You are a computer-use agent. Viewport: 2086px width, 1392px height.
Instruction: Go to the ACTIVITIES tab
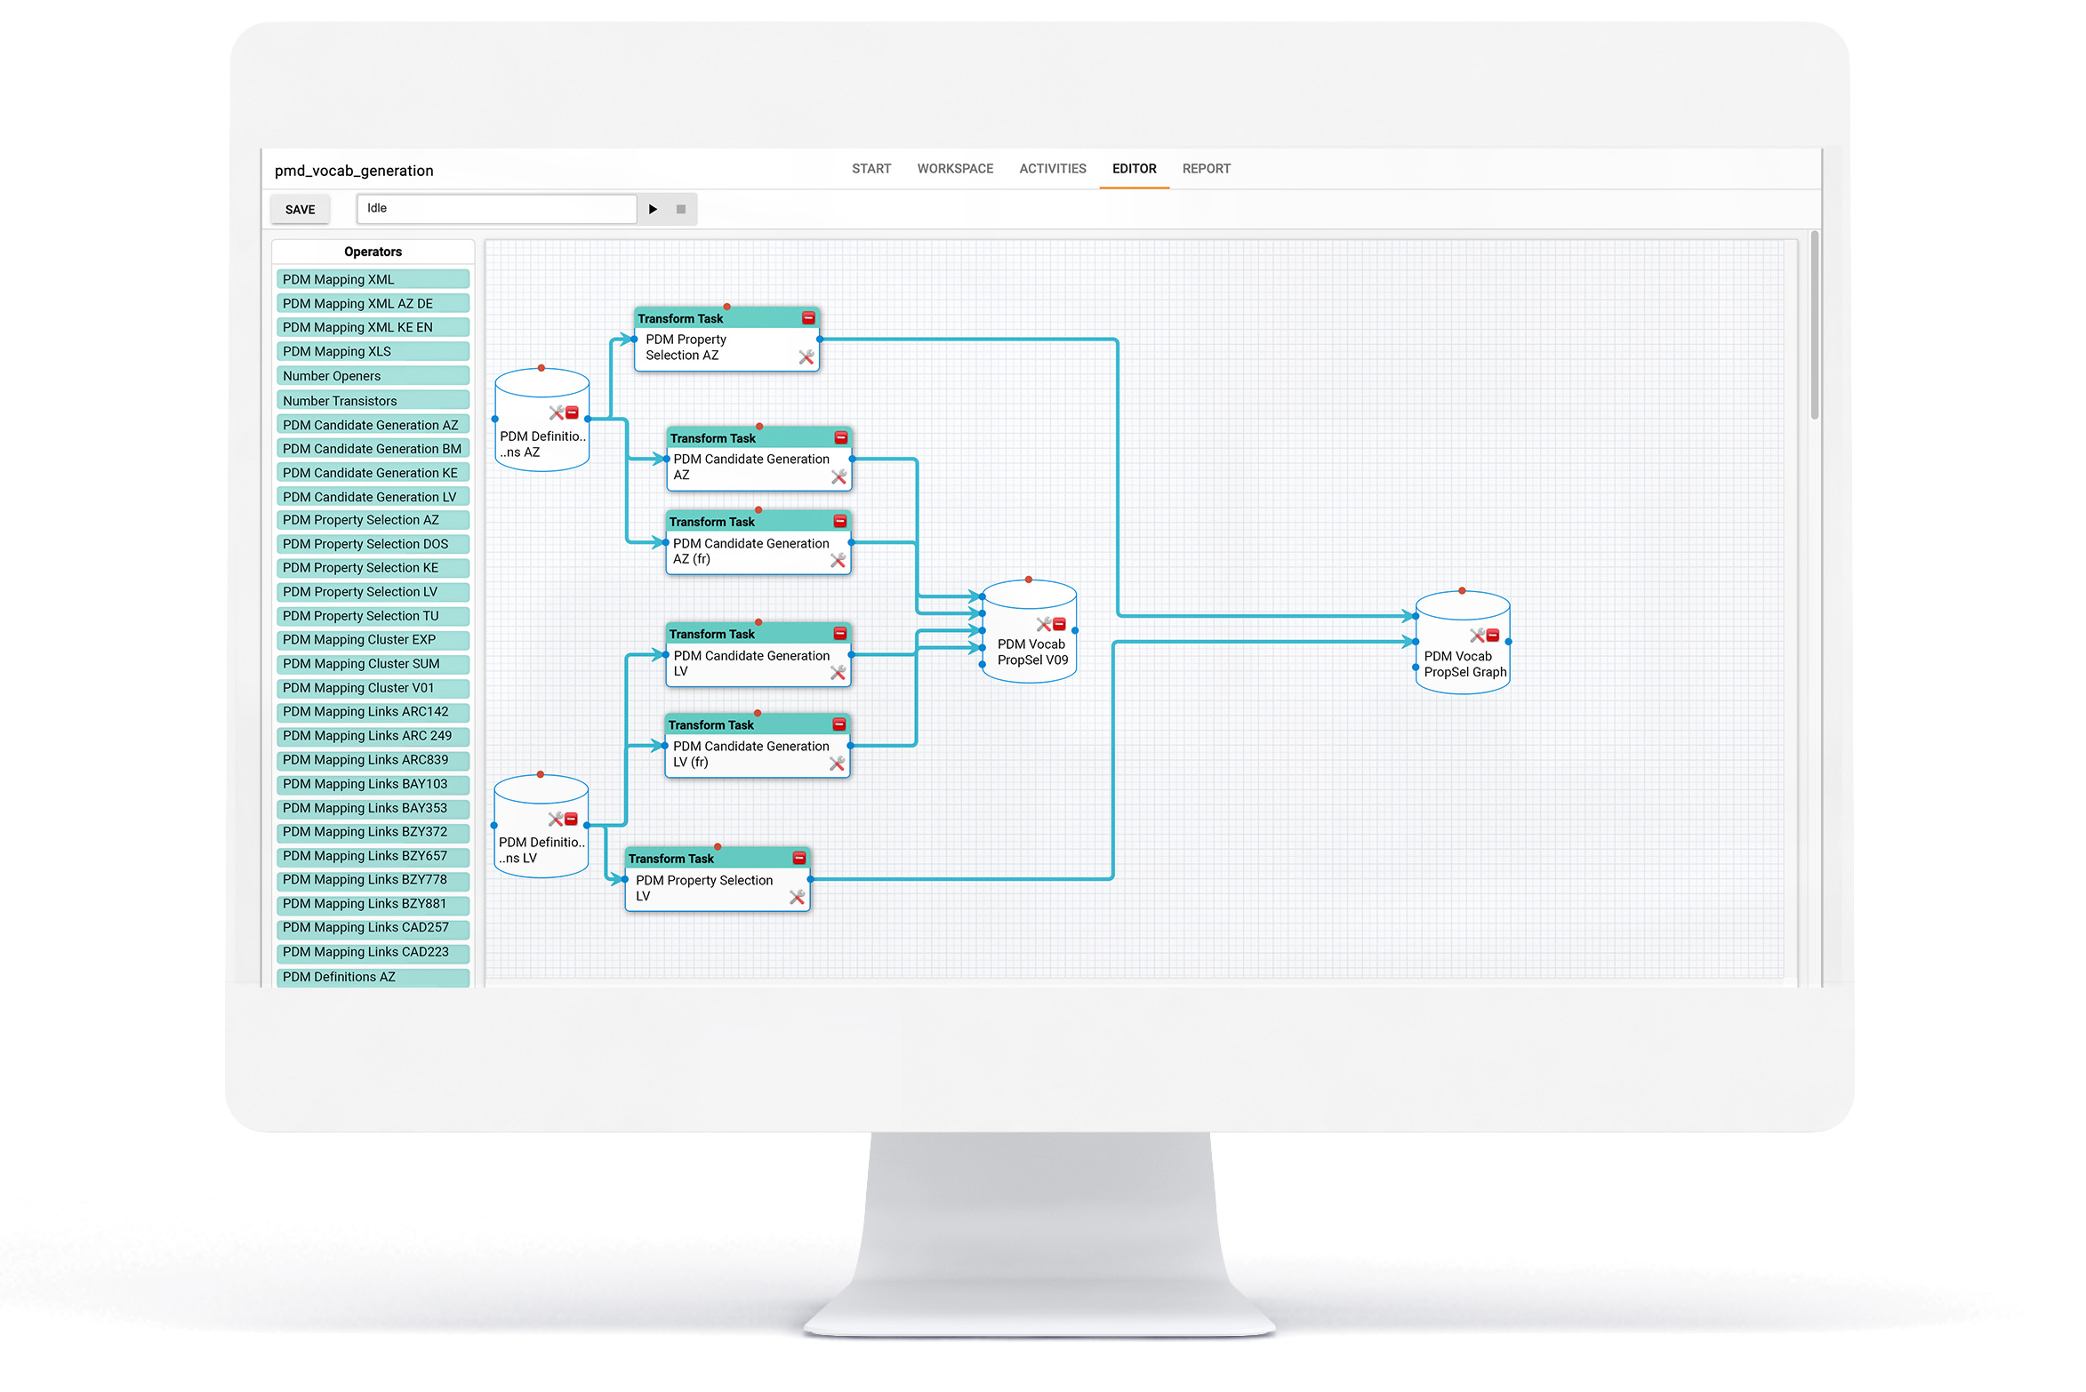1052,168
